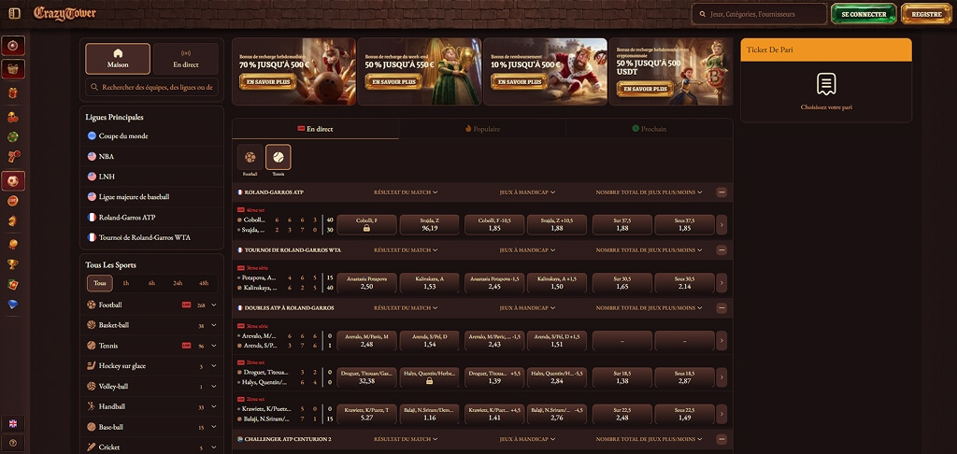Switch to the Prochain tab

tap(650, 129)
